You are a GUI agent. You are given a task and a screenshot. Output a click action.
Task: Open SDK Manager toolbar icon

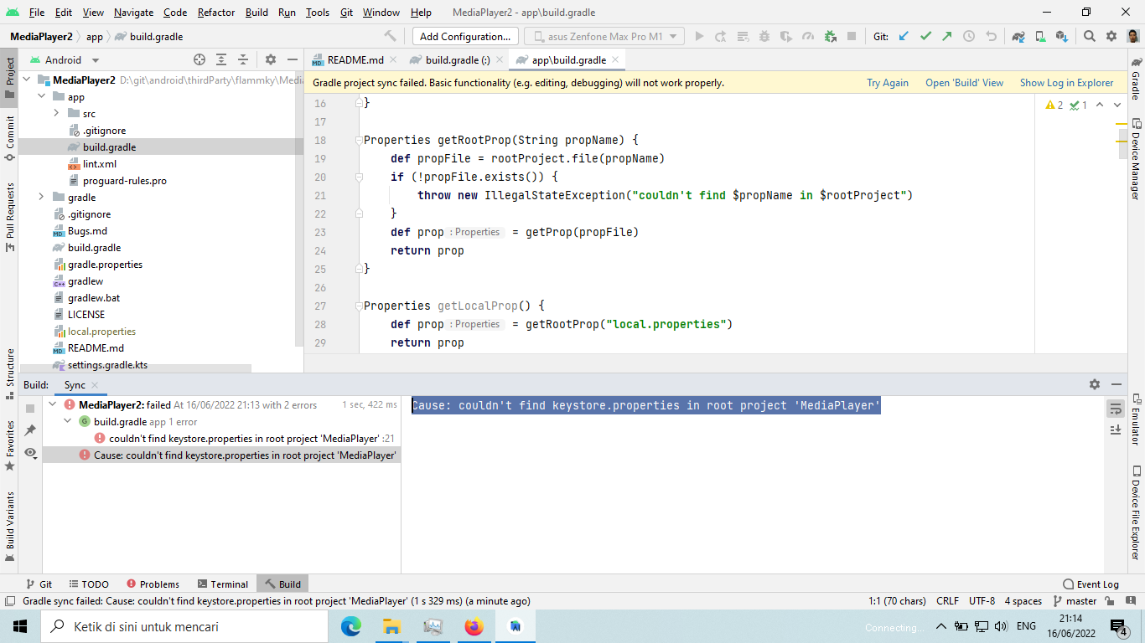click(x=1062, y=36)
